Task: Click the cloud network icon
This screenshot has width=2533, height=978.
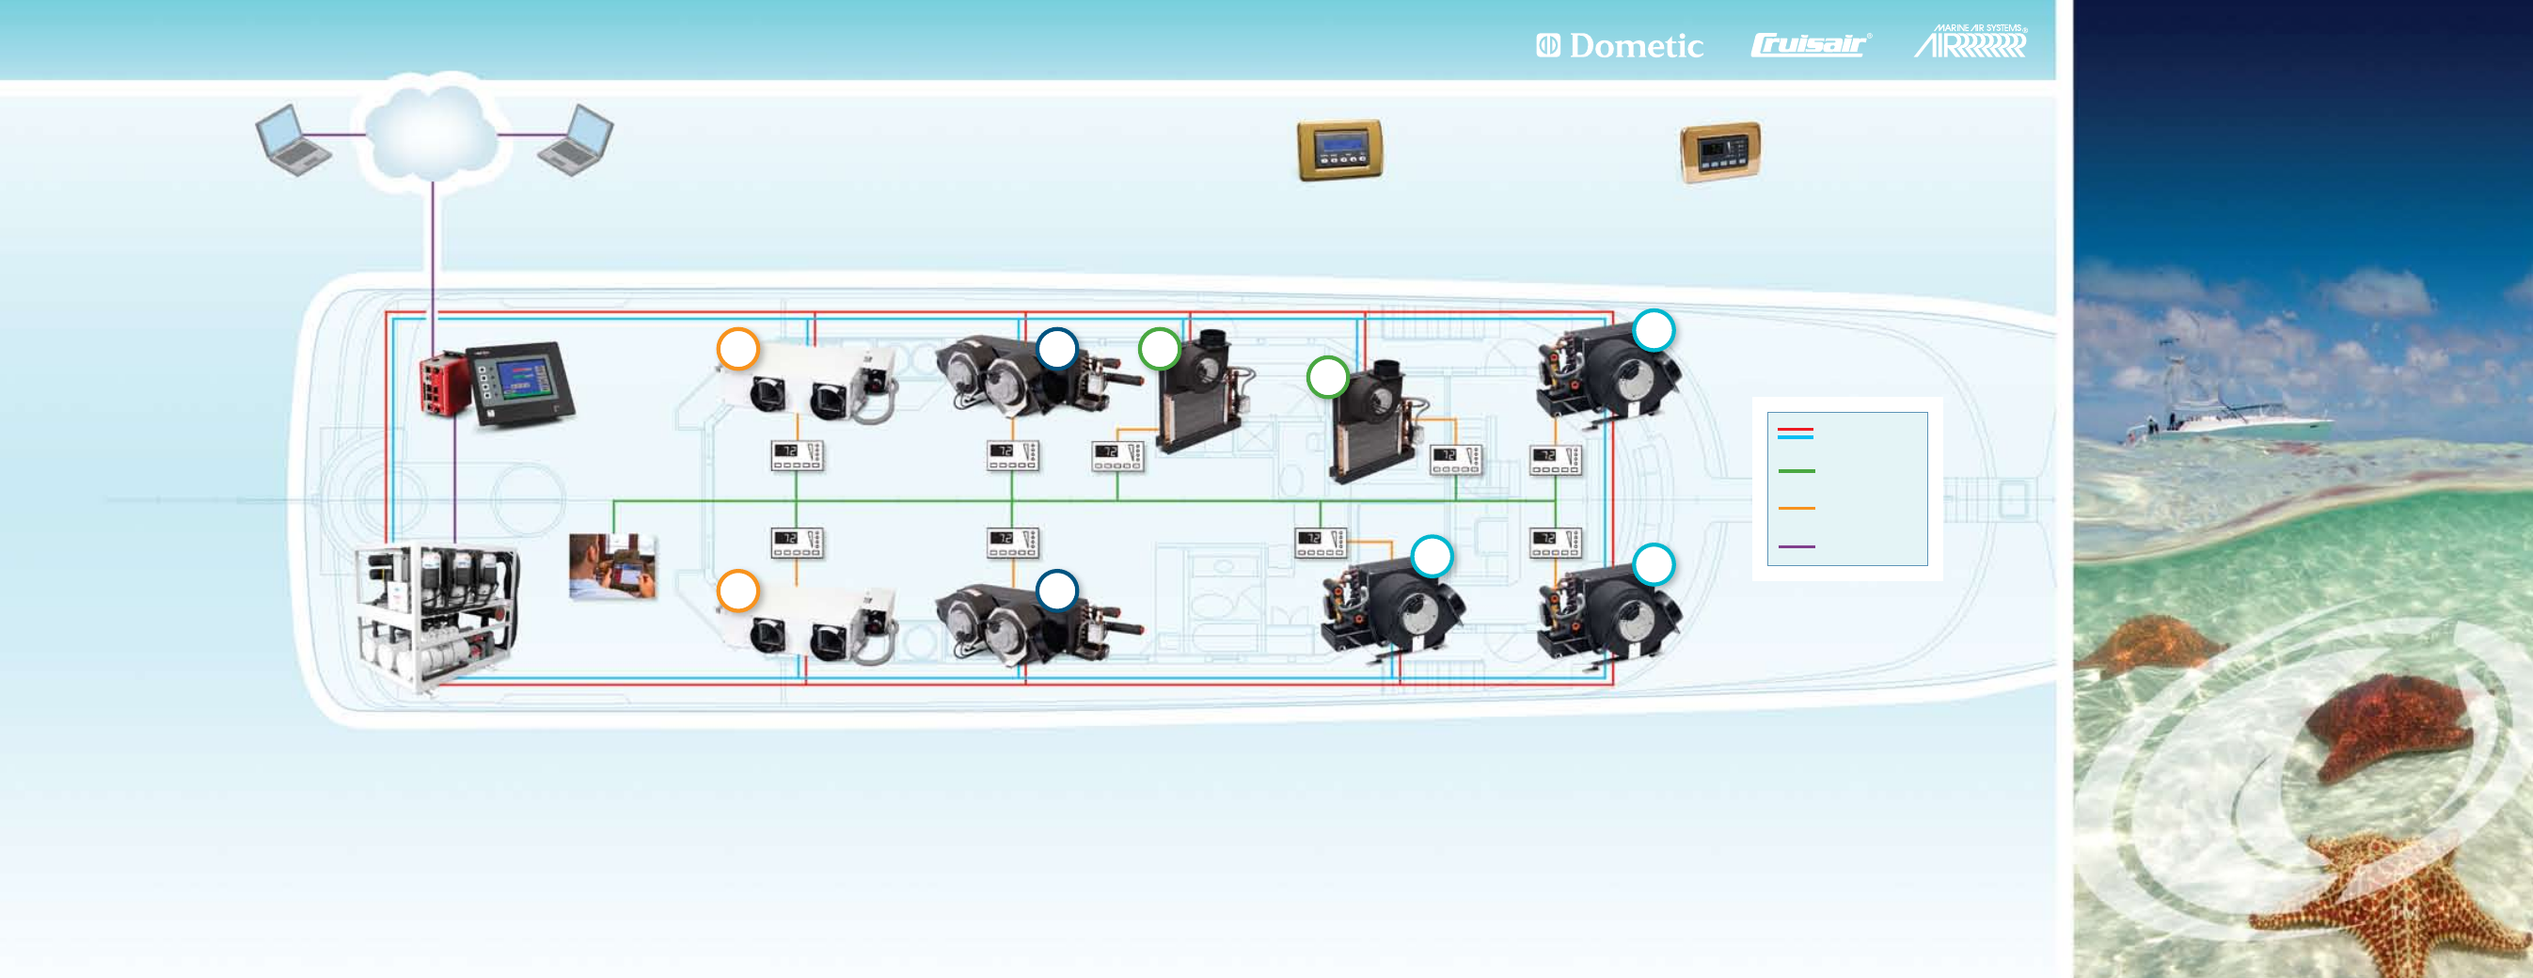Action: pos(431,132)
